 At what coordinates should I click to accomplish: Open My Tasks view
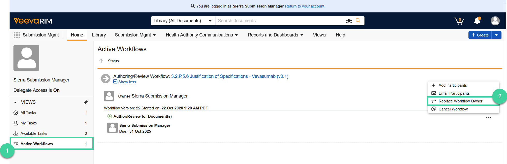click(x=51, y=123)
